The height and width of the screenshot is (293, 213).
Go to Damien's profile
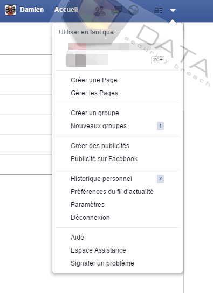[32, 10]
